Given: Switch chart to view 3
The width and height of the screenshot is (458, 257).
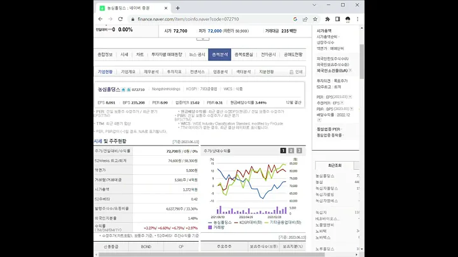Looking at the screenshot, I should (x=299, y=151).
